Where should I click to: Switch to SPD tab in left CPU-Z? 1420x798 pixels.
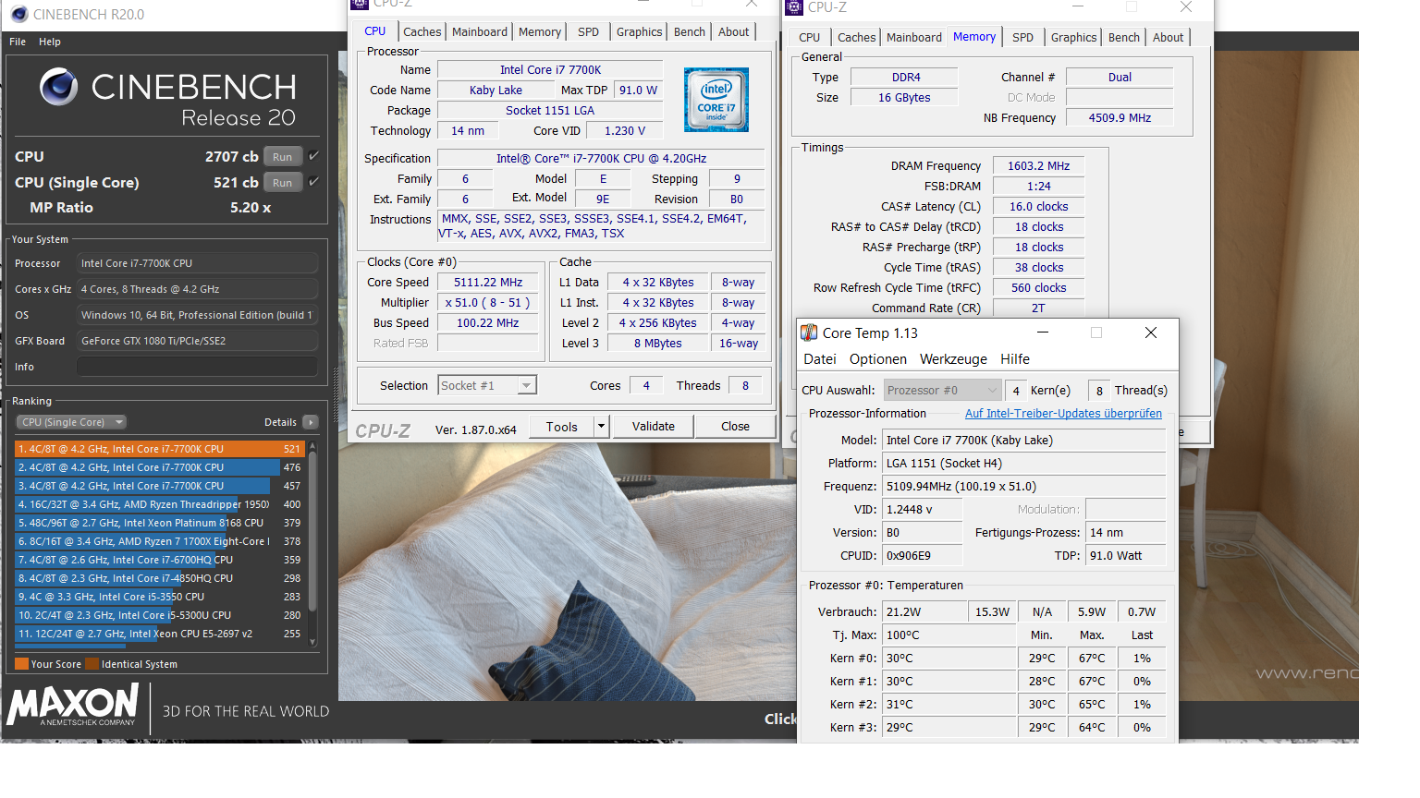[x=588, y=31]
